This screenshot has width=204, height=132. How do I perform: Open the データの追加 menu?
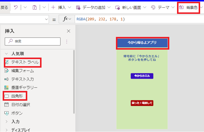point(93,7)
